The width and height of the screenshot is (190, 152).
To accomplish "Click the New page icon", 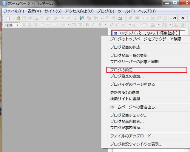I will pos(8,18).
